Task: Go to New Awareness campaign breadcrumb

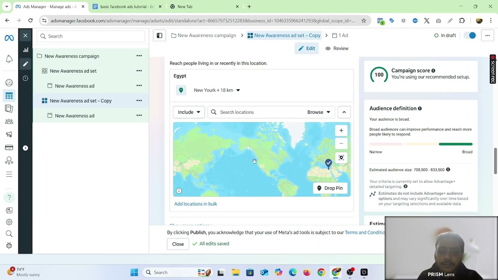Action: (x=203, y=35)
